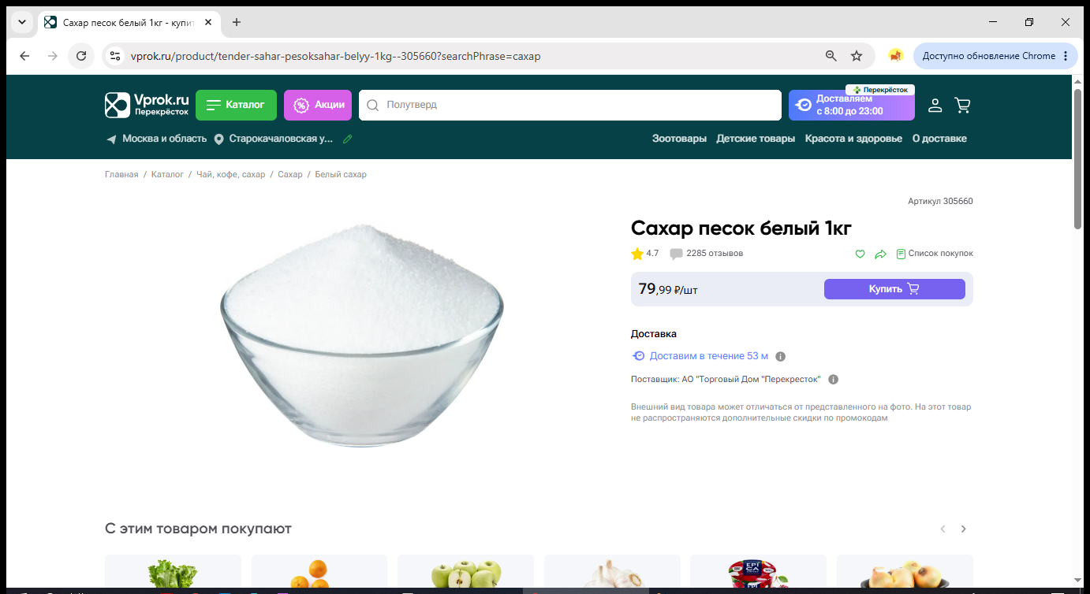Open the Каталог menu
This screenshot has height=594, width=1090.
click(236, 105)
